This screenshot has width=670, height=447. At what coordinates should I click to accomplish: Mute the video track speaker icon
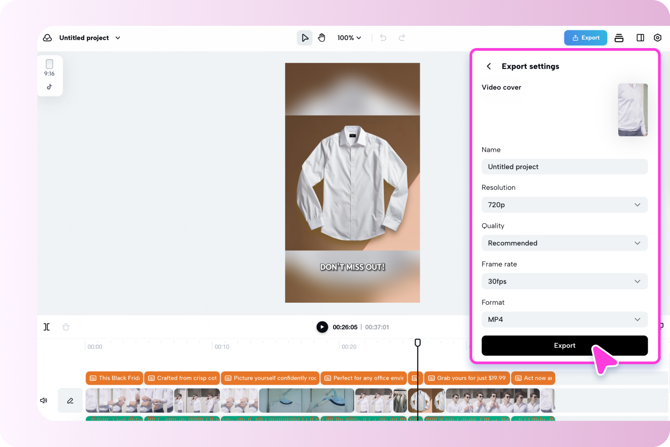click(43, 400)
